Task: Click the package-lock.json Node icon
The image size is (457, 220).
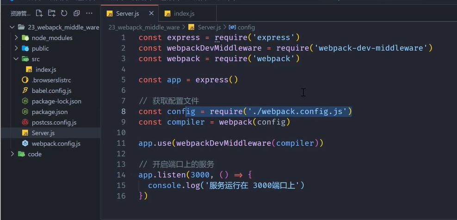Action: [x=25, y=101]
